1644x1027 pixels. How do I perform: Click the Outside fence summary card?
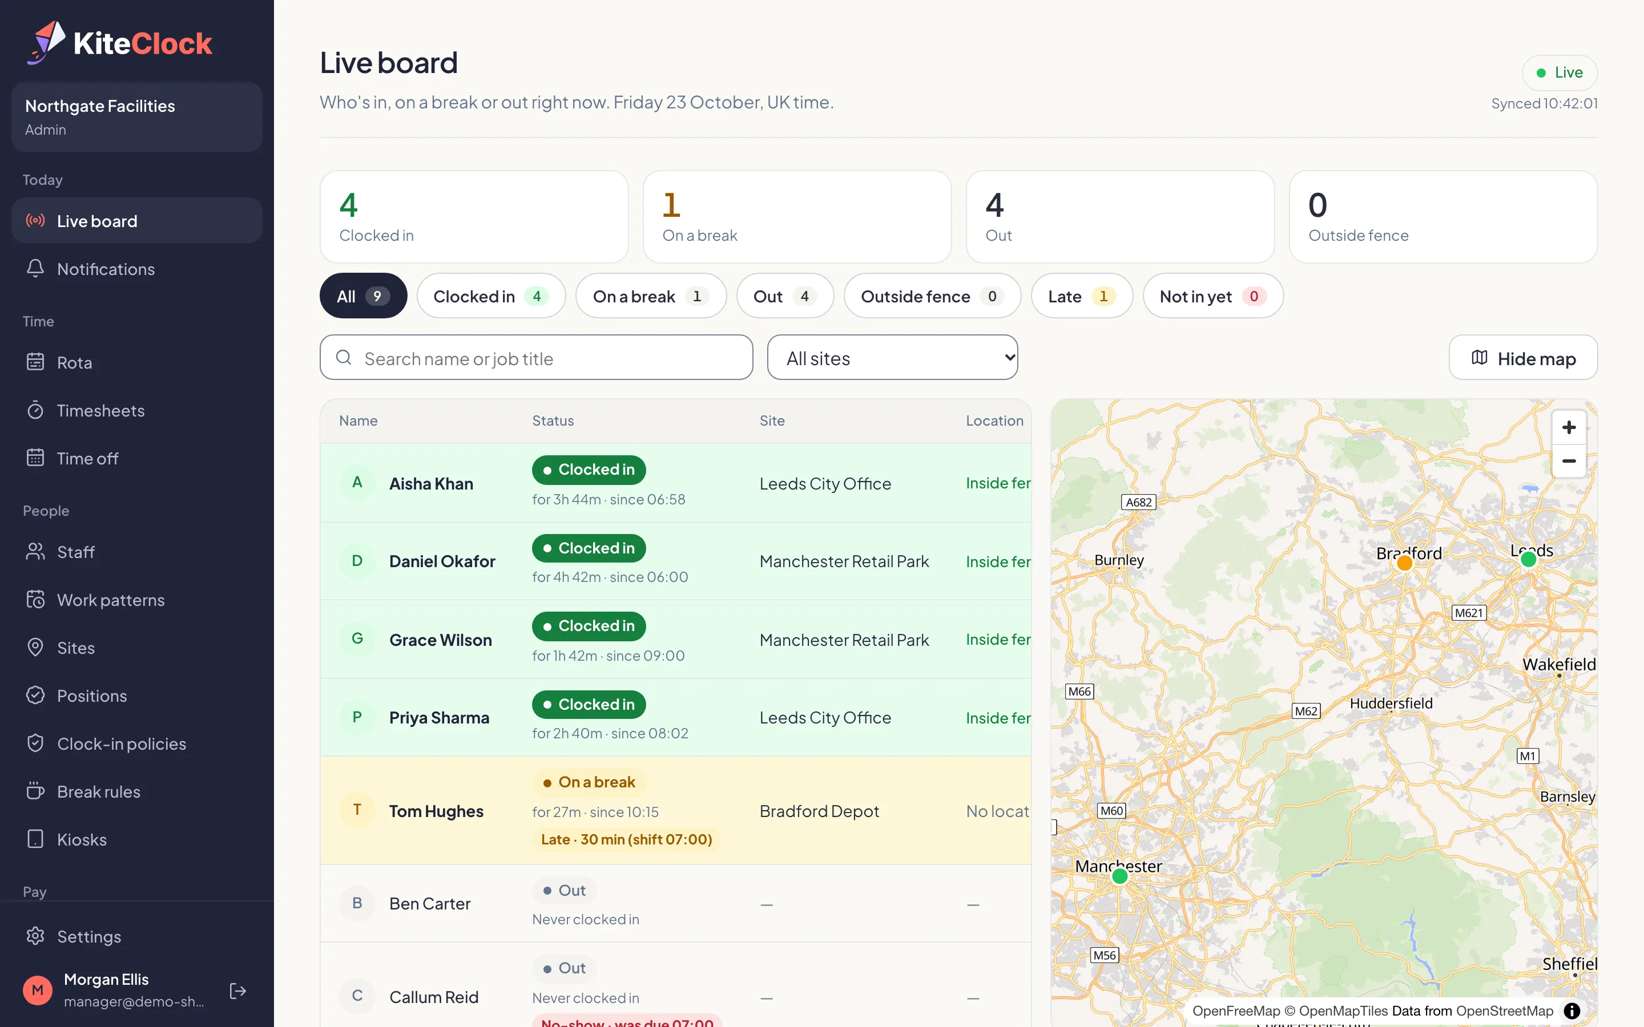1444,217
